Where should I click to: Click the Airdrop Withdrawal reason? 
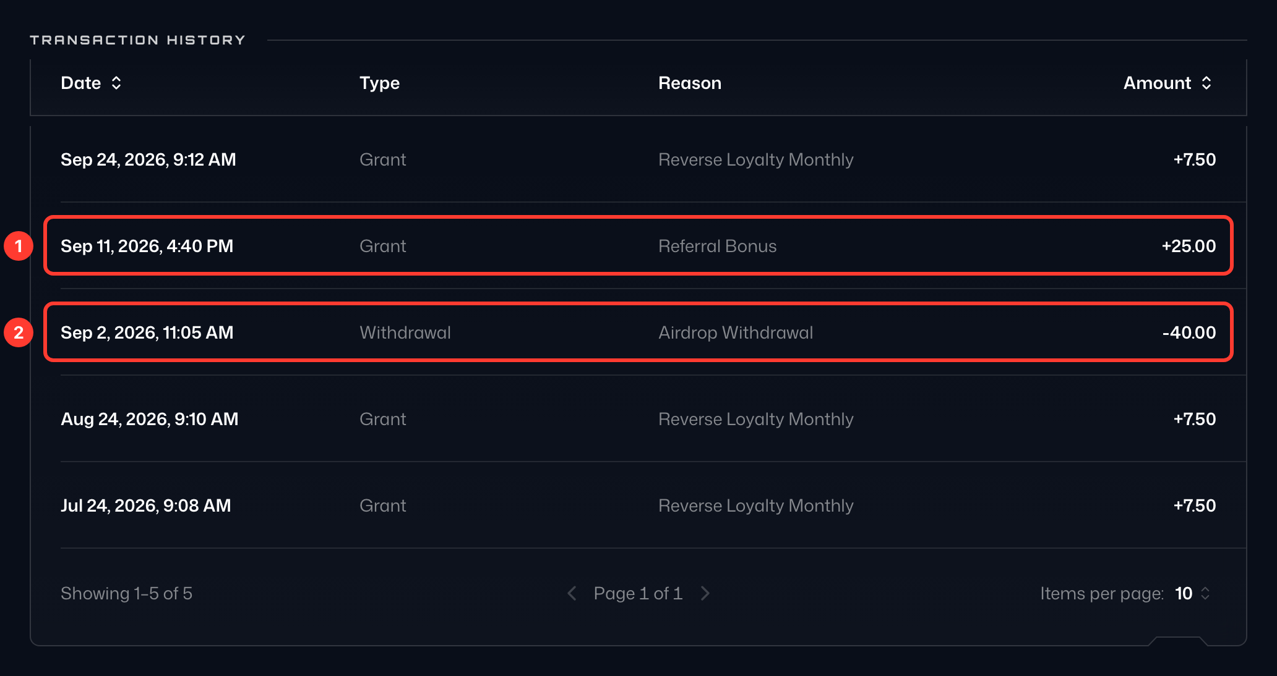[x=736, y=332]
